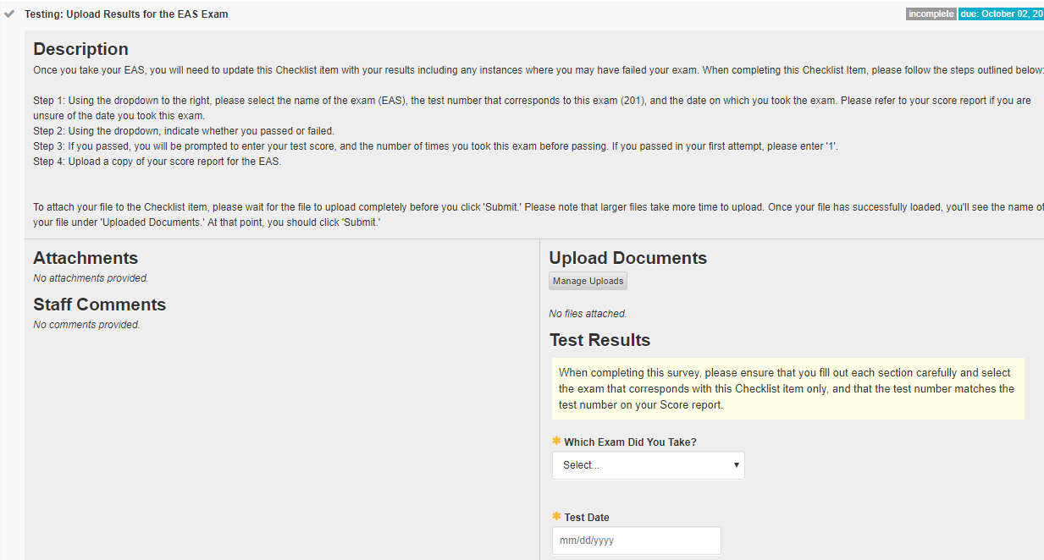1044x560 pixels.
Task: Click the Test Results heading
Action: 599,340
